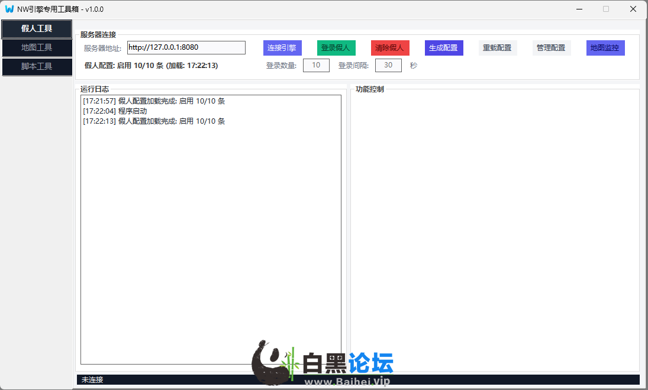648x390 pixels.
Task: Click the 未连接 status bar
Action: pyautogui.click(x=357, y=379)
